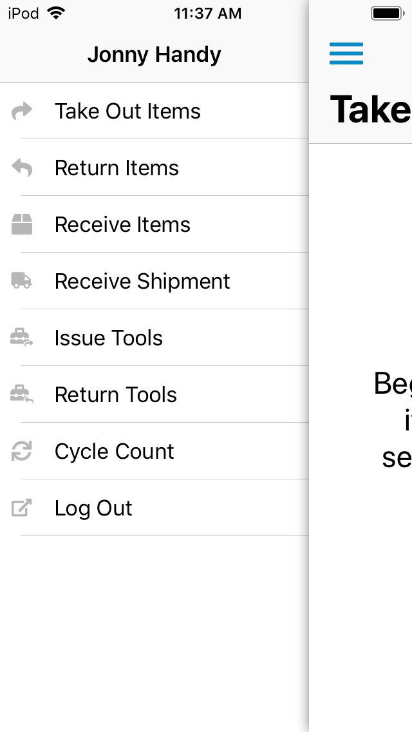This screenshot has height=732, width=412.
Task: Log Out of the account
Action: 93,508
